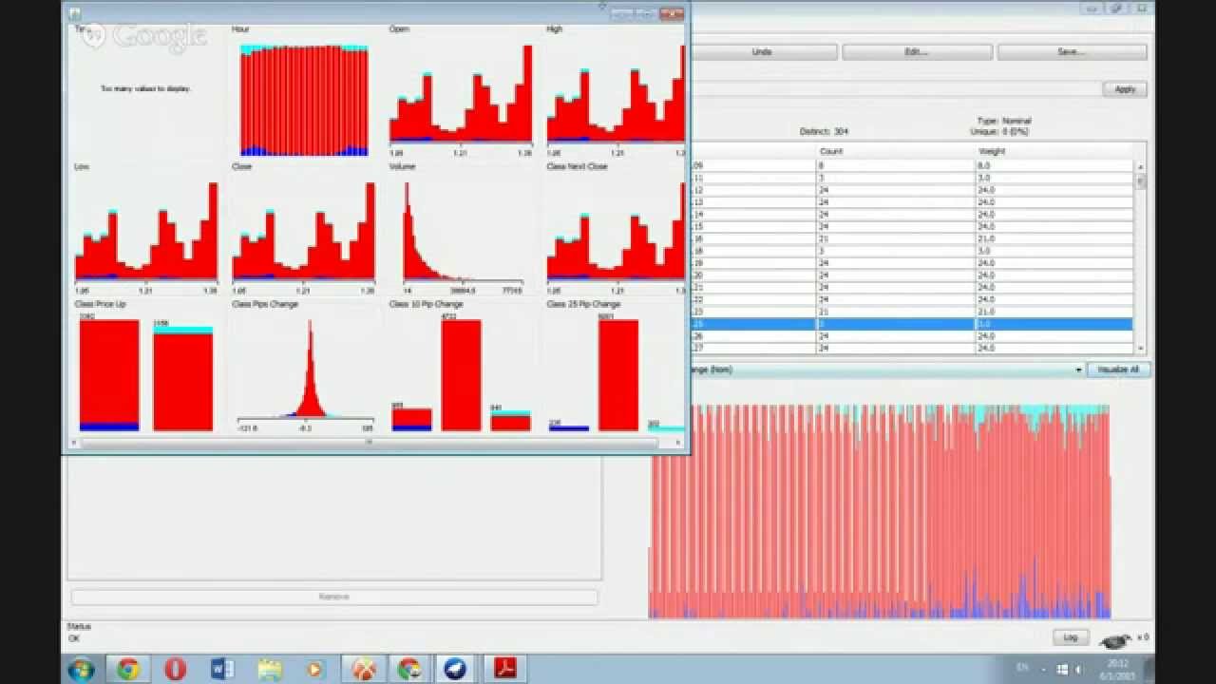
Task: Click the Class 10 Pip Change chart
Action: [461, 374]
